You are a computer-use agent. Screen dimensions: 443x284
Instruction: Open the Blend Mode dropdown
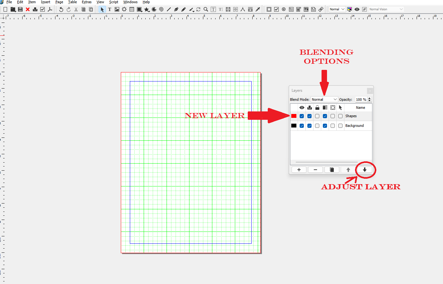coord(324,99)
